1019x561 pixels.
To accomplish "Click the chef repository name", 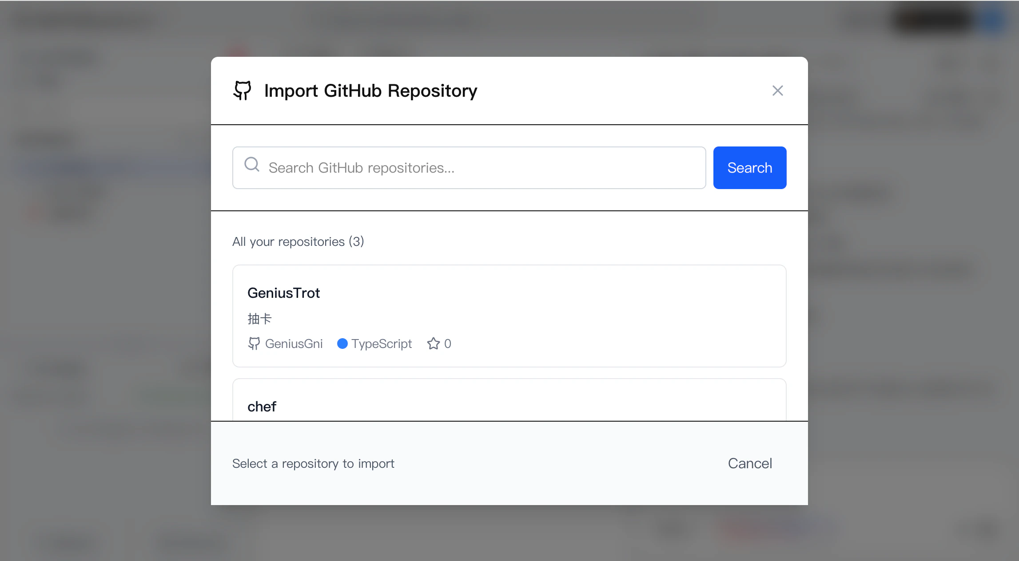I will (262, 407).
